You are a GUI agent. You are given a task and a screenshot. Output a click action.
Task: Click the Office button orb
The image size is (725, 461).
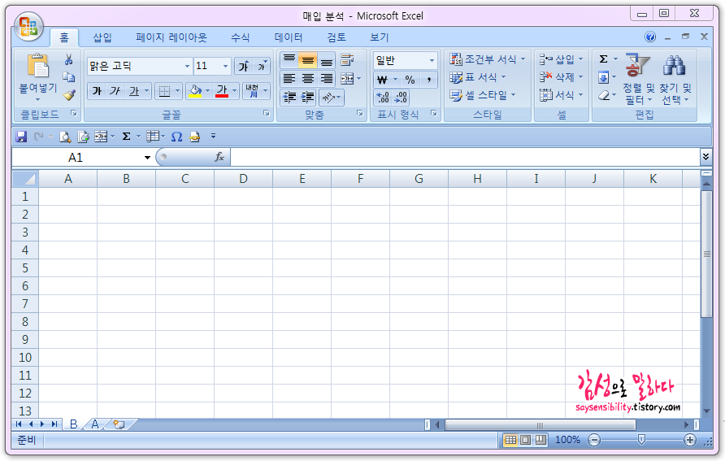point(28,27)
